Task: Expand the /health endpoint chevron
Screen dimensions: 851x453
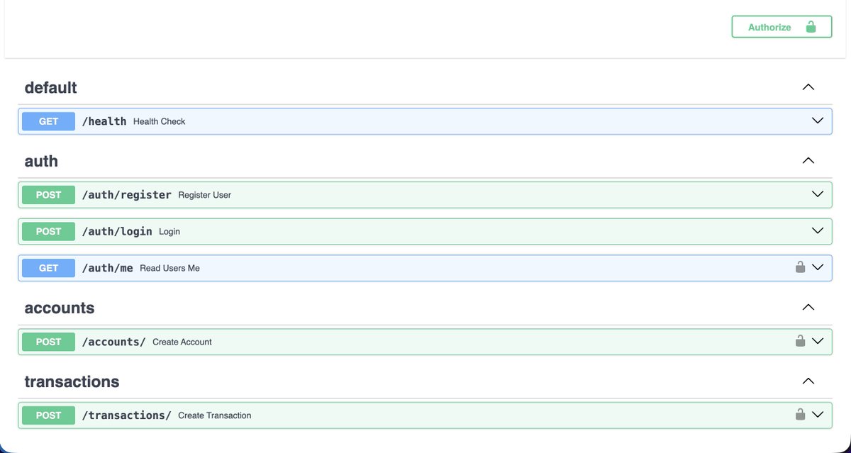Action: 818,121
